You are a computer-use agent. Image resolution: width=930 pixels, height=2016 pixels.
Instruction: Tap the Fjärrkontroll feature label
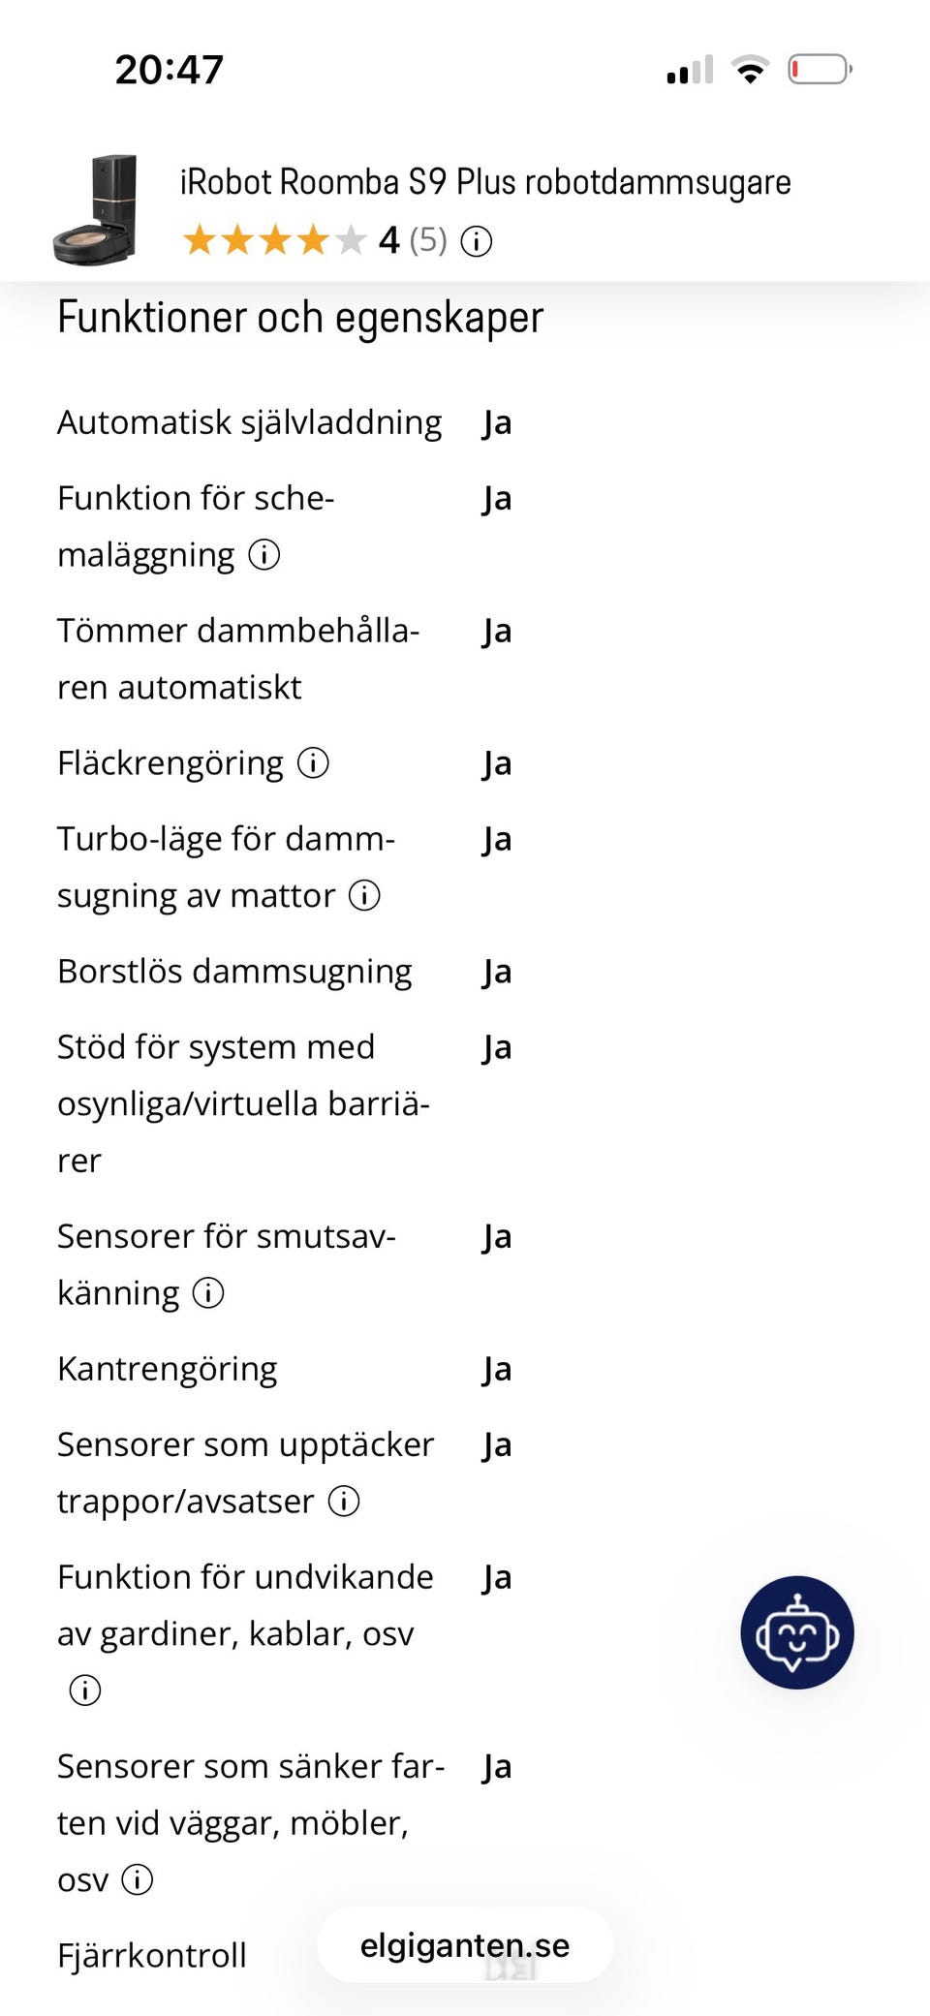[152, 1955]
